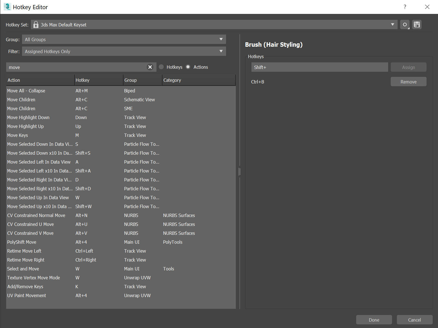Viewport: 438px width, 328px height.
Task: Select Move Children in SME row
Action: 121,108
